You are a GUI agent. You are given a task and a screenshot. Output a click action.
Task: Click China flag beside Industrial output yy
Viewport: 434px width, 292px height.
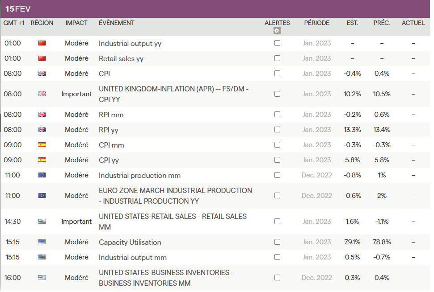tap(42, 43)
